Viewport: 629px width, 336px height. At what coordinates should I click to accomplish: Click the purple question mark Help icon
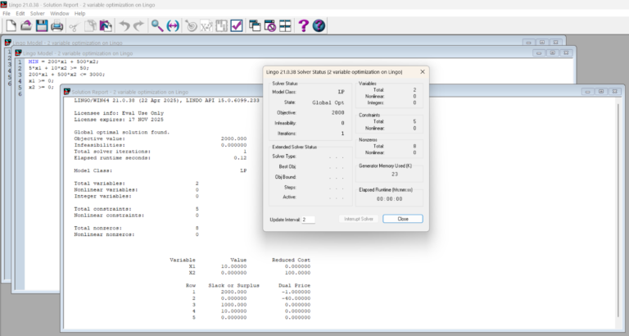click(303, 26)
